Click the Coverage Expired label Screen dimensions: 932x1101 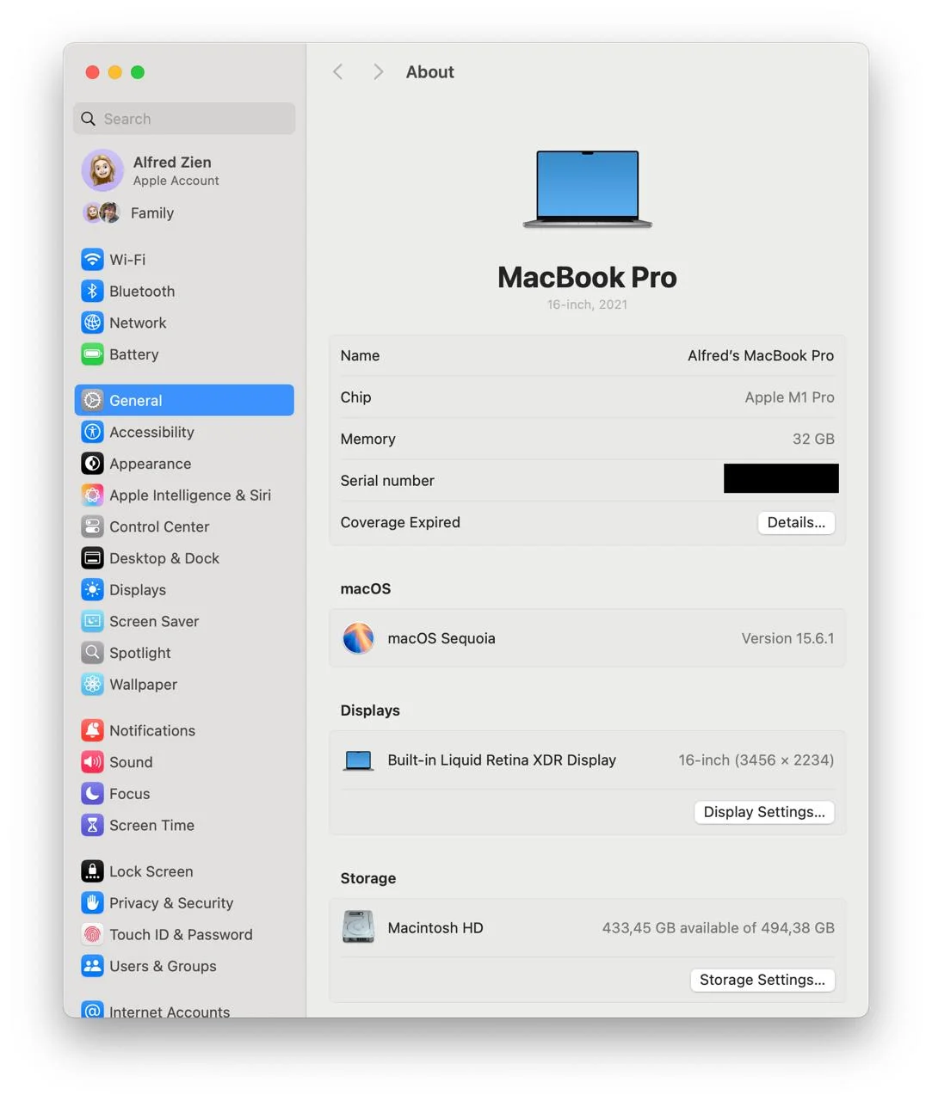point(400,522)
